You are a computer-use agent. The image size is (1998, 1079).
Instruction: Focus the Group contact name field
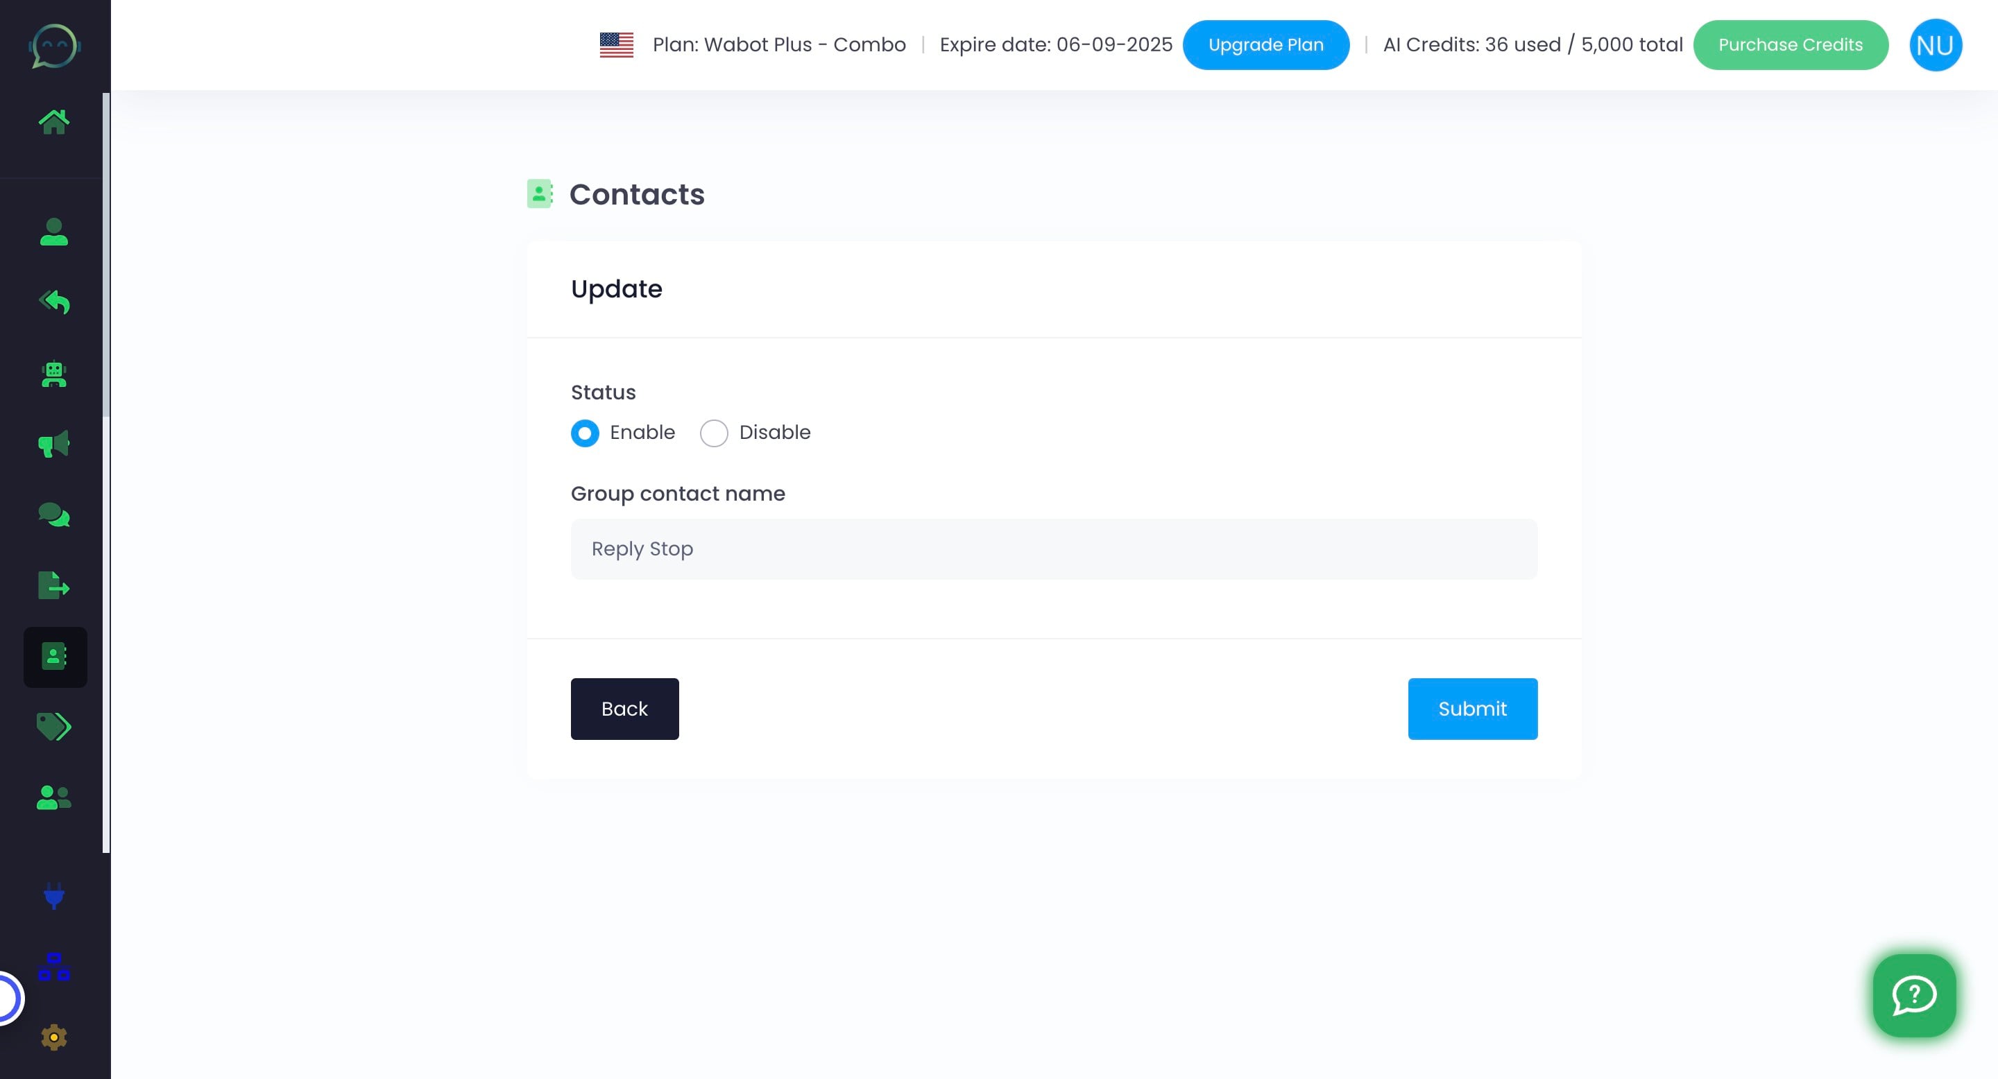(1053, 549)
